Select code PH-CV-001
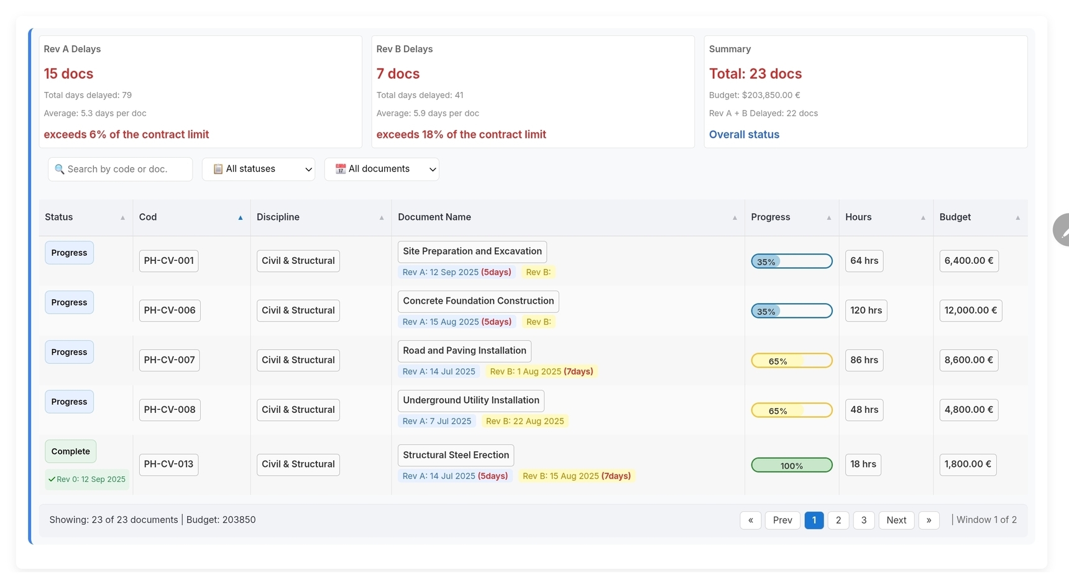 [169, 261]
